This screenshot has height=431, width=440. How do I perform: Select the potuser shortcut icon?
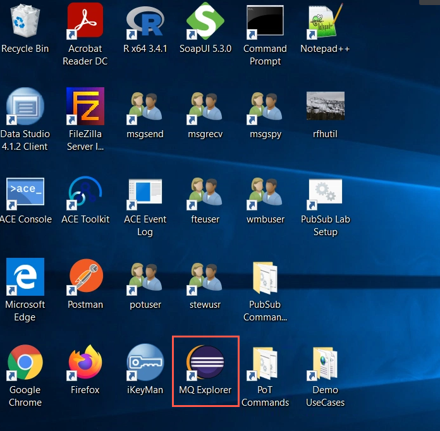(x=145, y=278)
